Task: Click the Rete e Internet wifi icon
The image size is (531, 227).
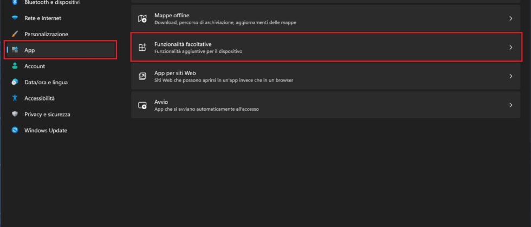Action: tap(15, 18)
